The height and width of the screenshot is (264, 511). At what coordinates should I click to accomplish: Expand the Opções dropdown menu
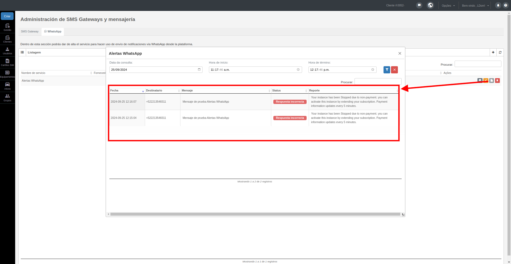click(x=448, y=6)
